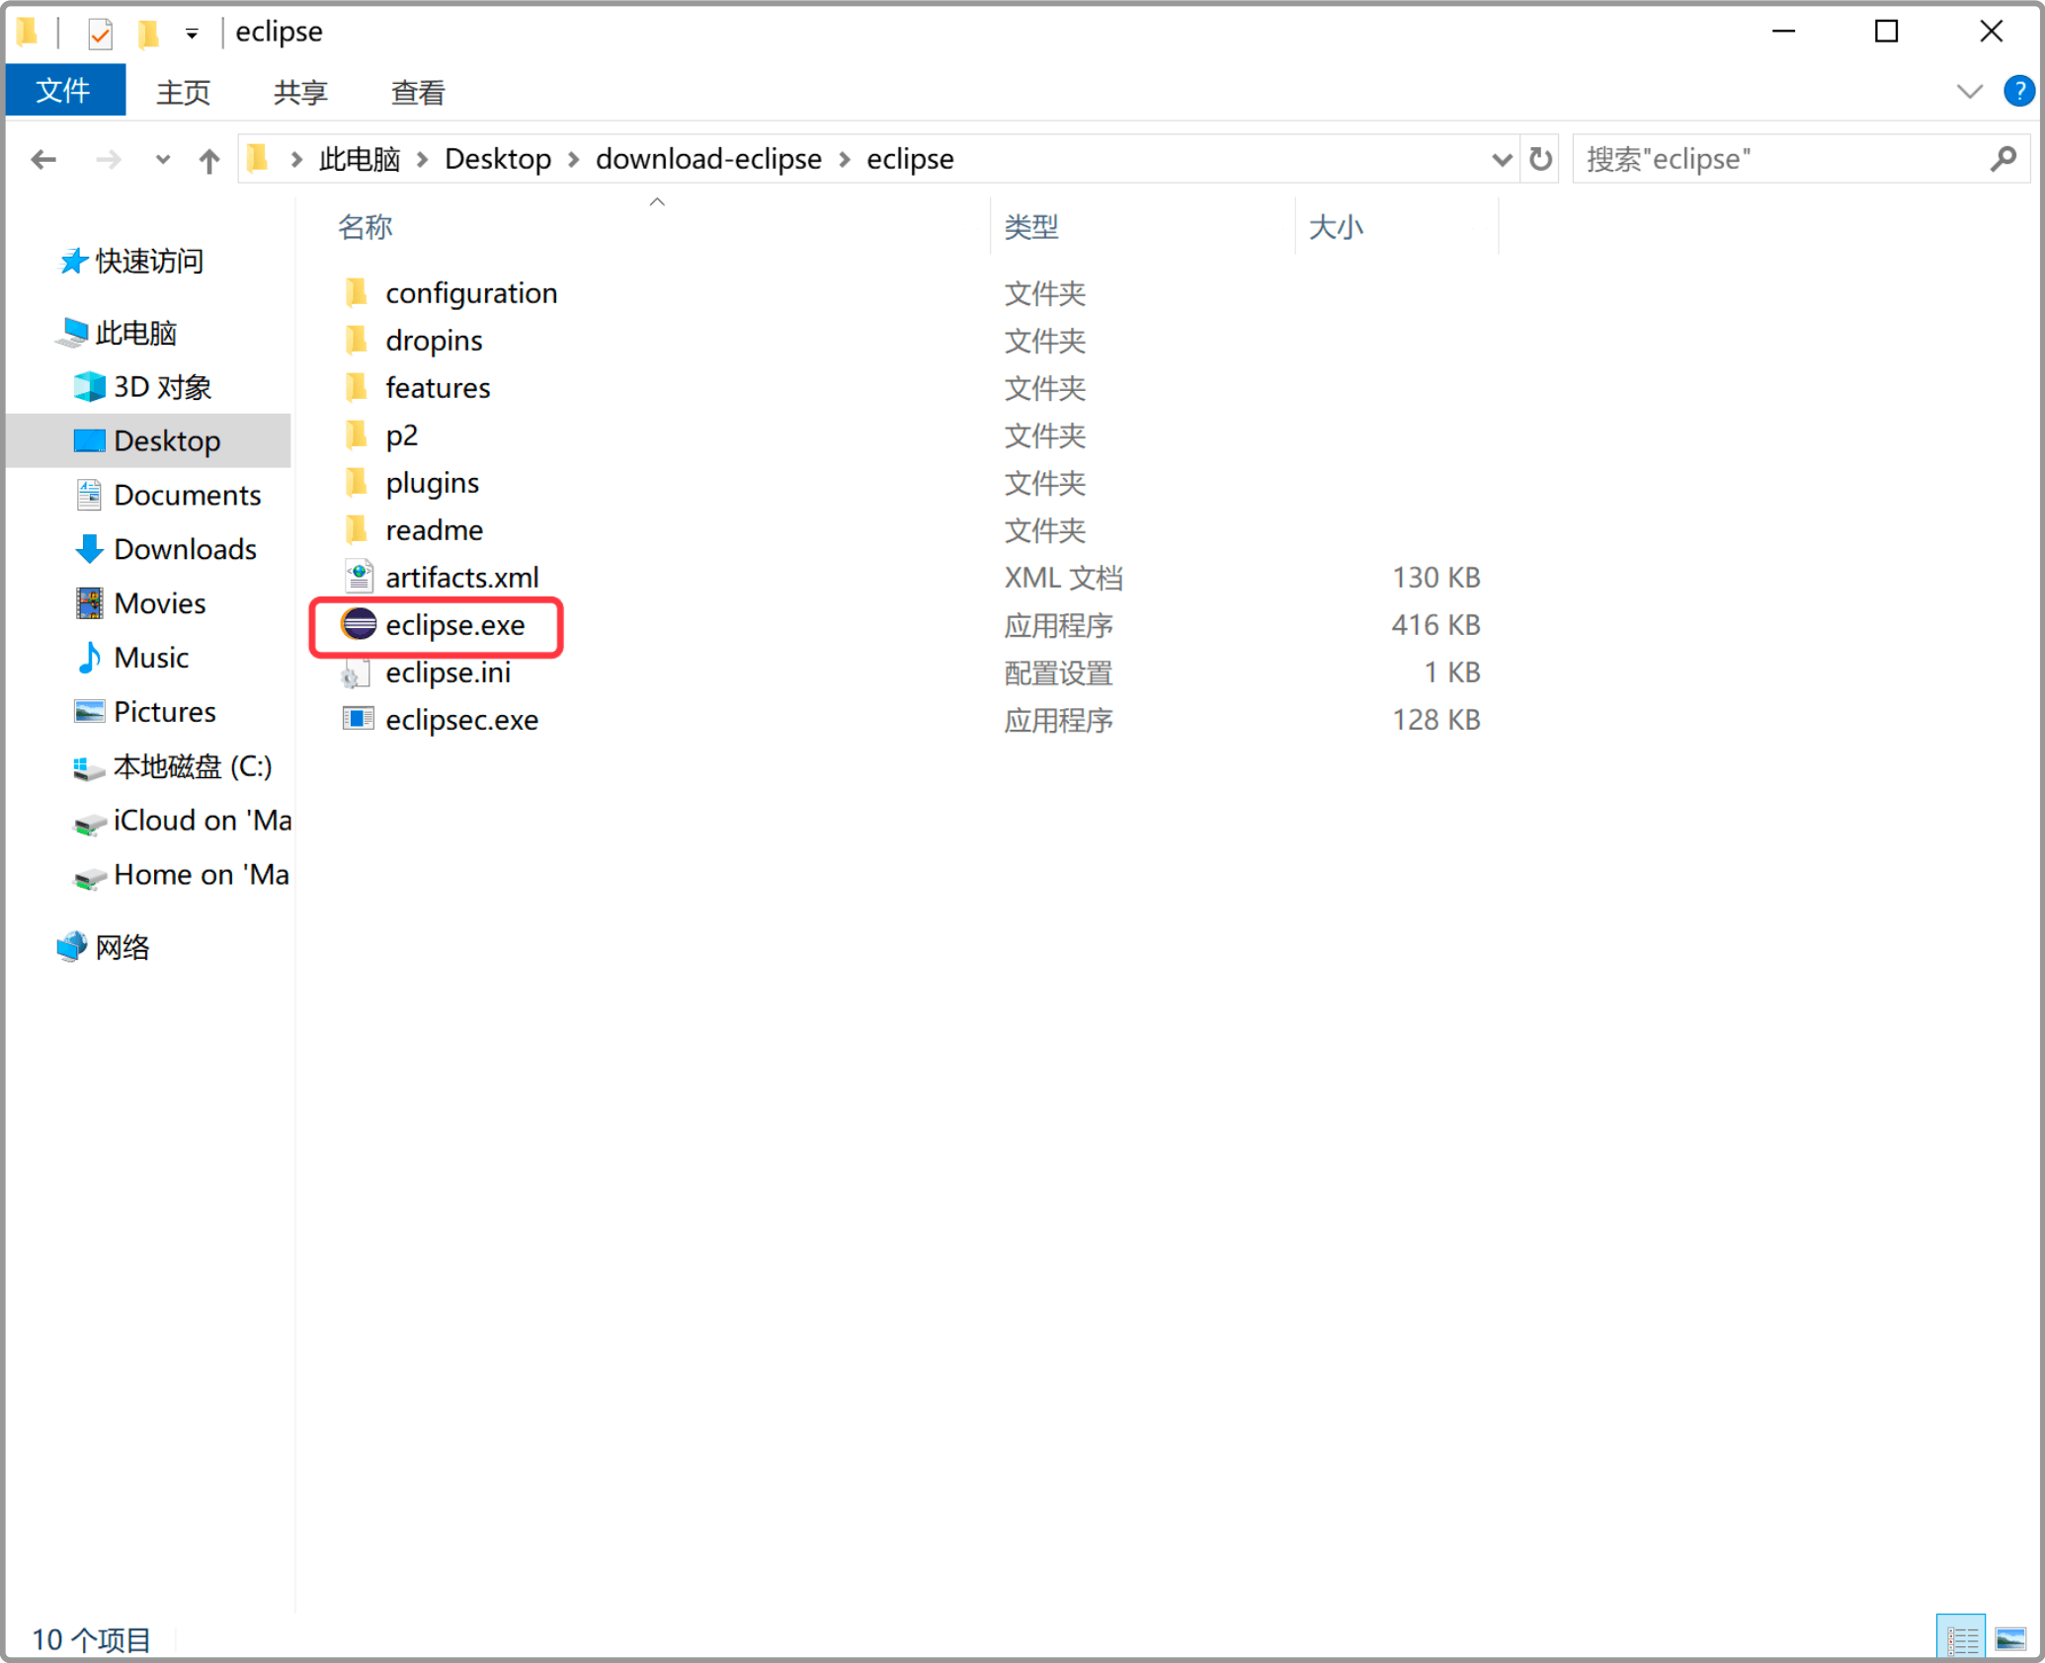This screenshot has width=2045, height=1663.
Task: Expand breadcrumb chevron after download-eclipse
Action: click(x=845, y=159)
